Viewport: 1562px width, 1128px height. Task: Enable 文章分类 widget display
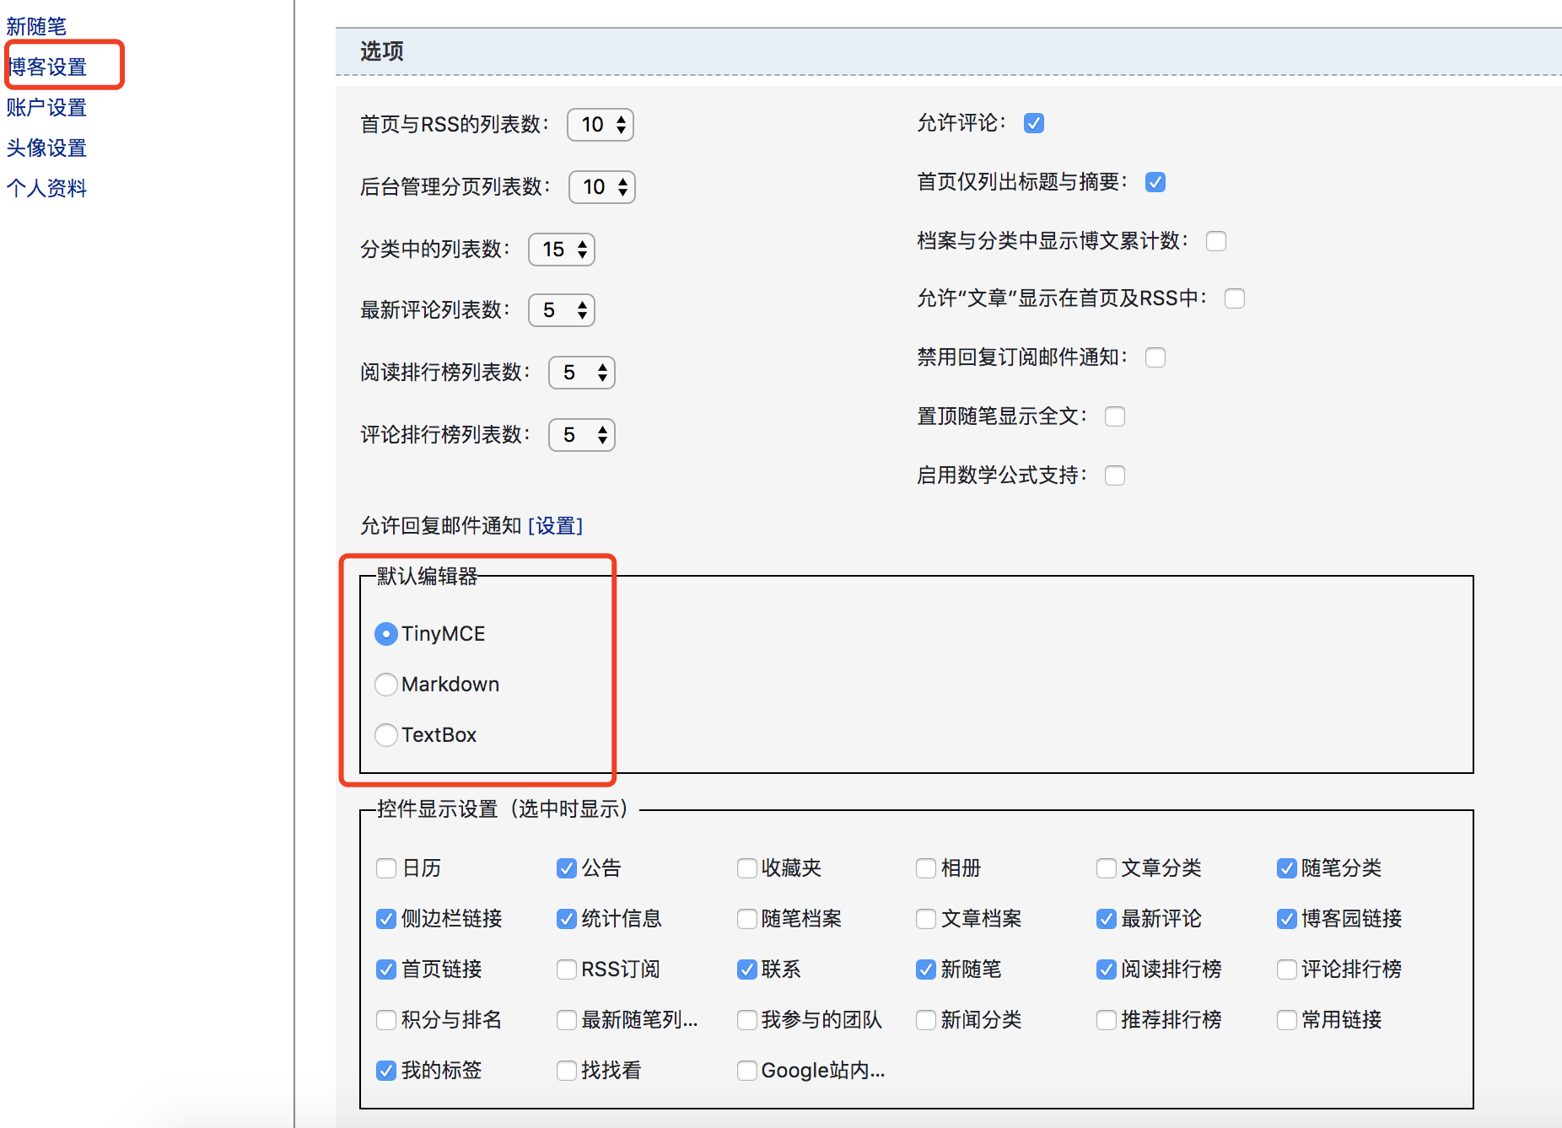(1107, 868)
